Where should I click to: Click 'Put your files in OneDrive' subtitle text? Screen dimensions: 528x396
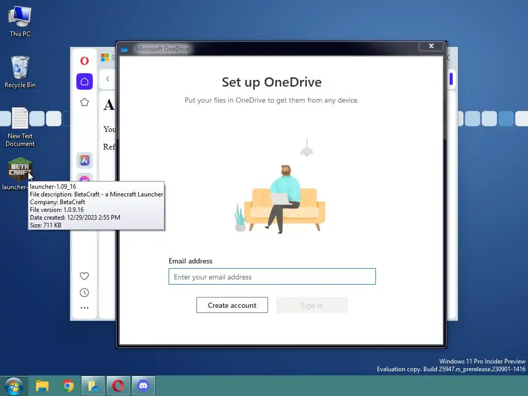click(272, 101)
